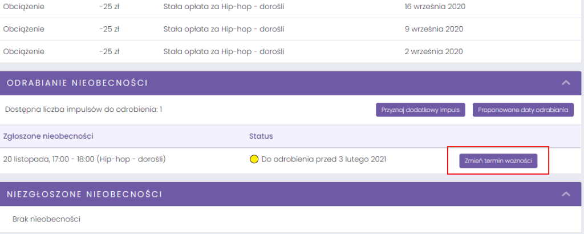The image size is (584, 234).
Task: Click the -25 zł amount for 9 września
Action: pos(109,29)
